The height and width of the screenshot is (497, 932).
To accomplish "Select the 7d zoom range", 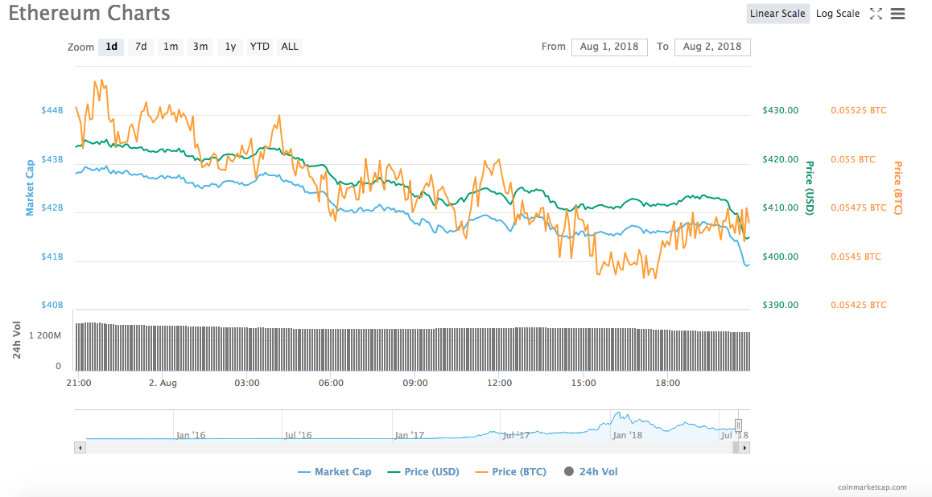I will 141,47.
